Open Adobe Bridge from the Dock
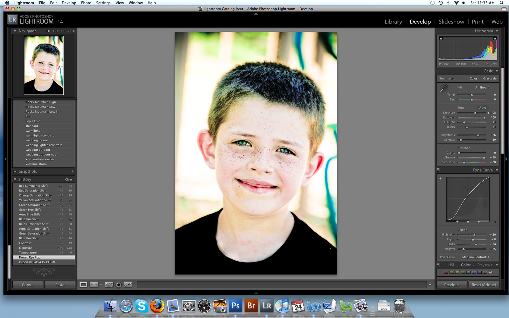The image size is (509, 318). point(251,306)
